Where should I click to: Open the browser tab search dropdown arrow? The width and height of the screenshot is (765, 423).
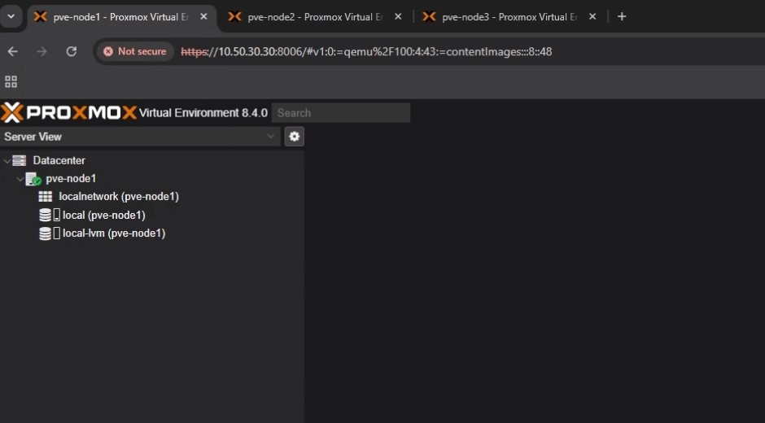coord(11,16)
